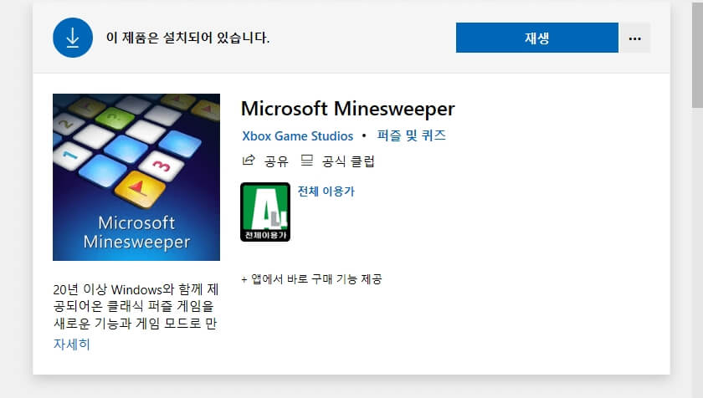Click the blue download arrow icon
Image resolution: width=703 pixels, height=398 pixels.
click(x=73, y=38)
